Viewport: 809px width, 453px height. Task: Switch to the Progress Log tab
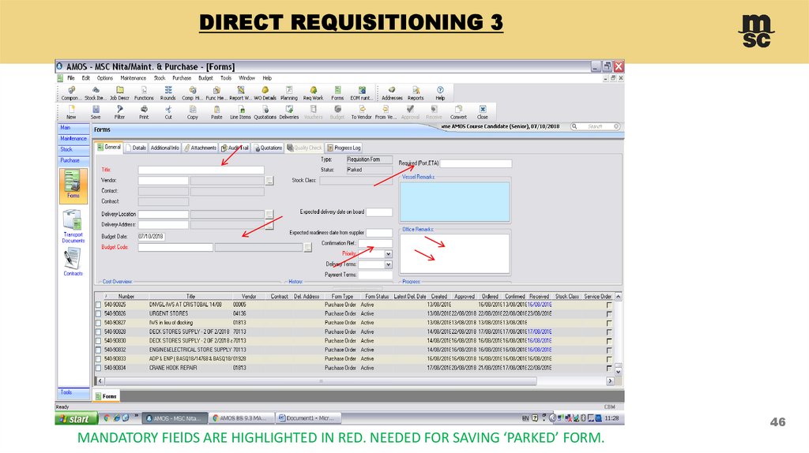click(x=344, y=148)
